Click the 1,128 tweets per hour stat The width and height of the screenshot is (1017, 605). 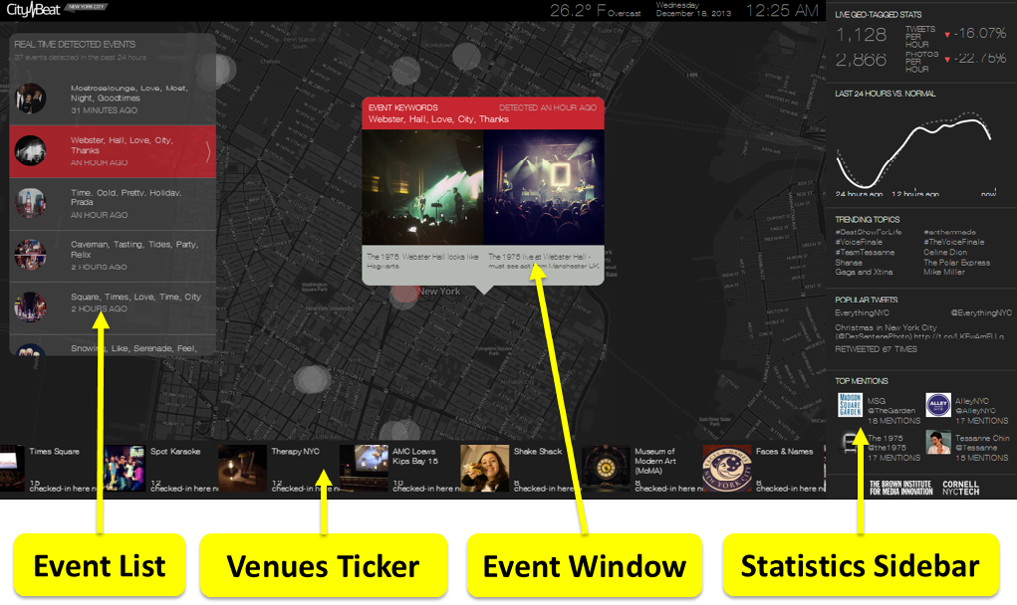click(x=861, y=35)
